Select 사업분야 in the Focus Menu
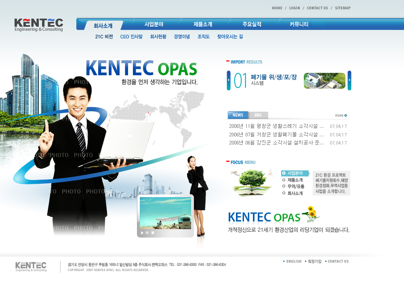 295,173
